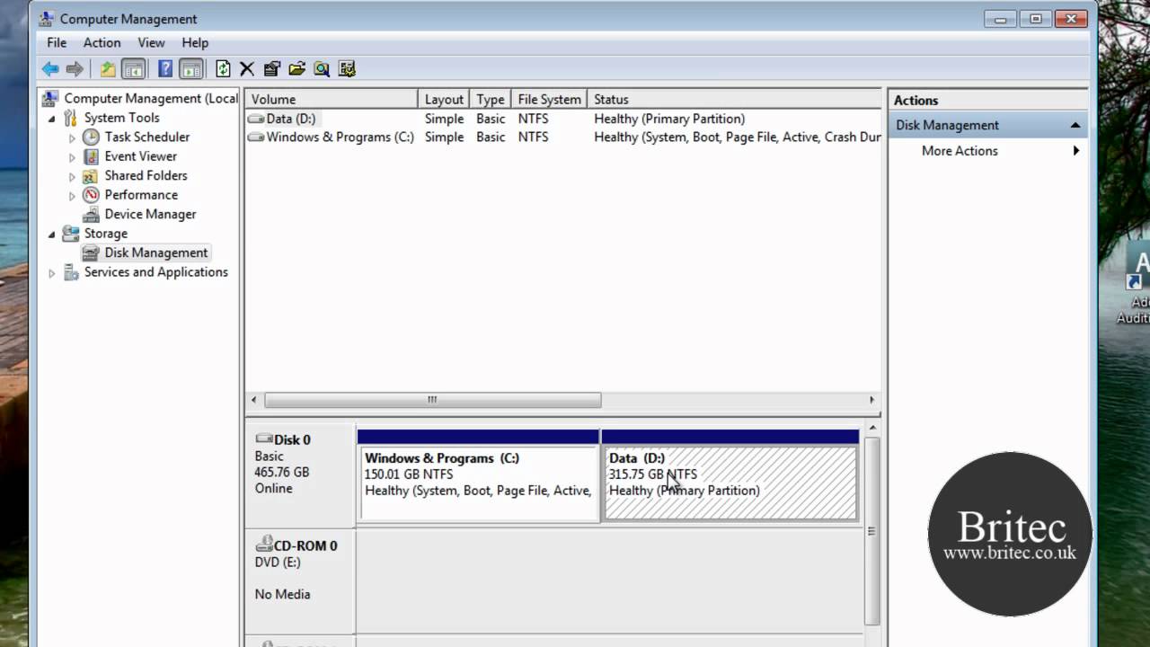Select System Tools in the tree
Viewport: 1150px width, 647px height.
click(121, 118)
